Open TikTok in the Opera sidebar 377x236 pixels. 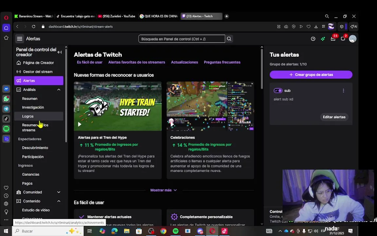[x=6, y=119]
